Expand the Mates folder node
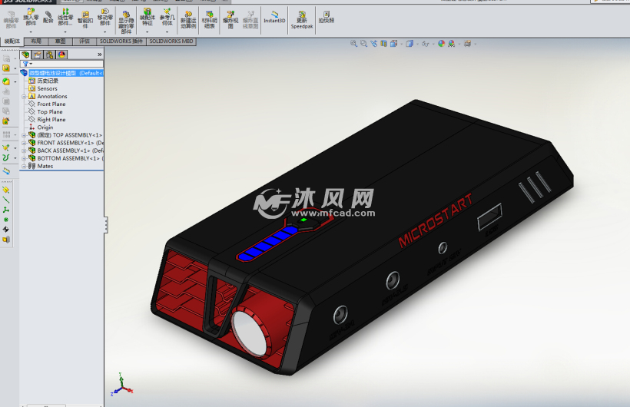Screen dimensions: 630x407 click(24, 166)
